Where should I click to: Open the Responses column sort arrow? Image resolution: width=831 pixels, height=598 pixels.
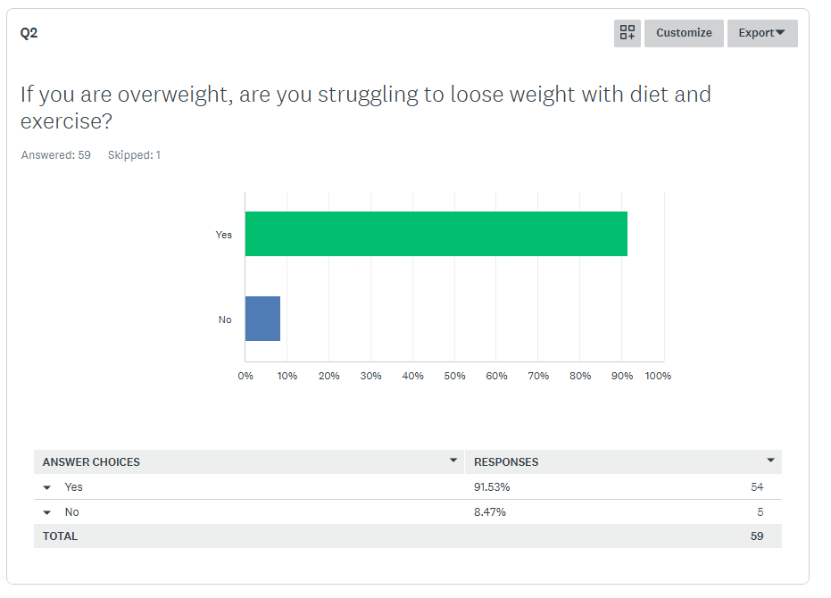tap(770, 461)
